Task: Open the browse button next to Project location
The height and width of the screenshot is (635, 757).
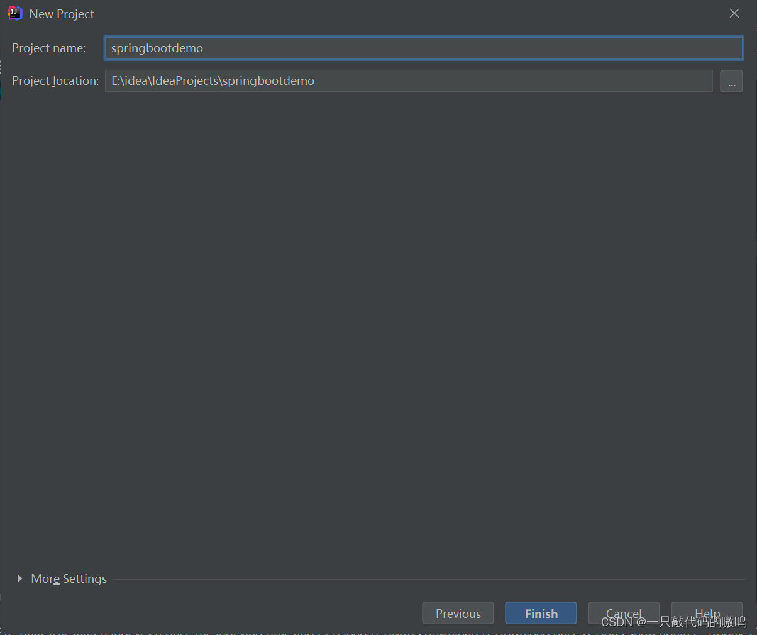Action: 731,81
